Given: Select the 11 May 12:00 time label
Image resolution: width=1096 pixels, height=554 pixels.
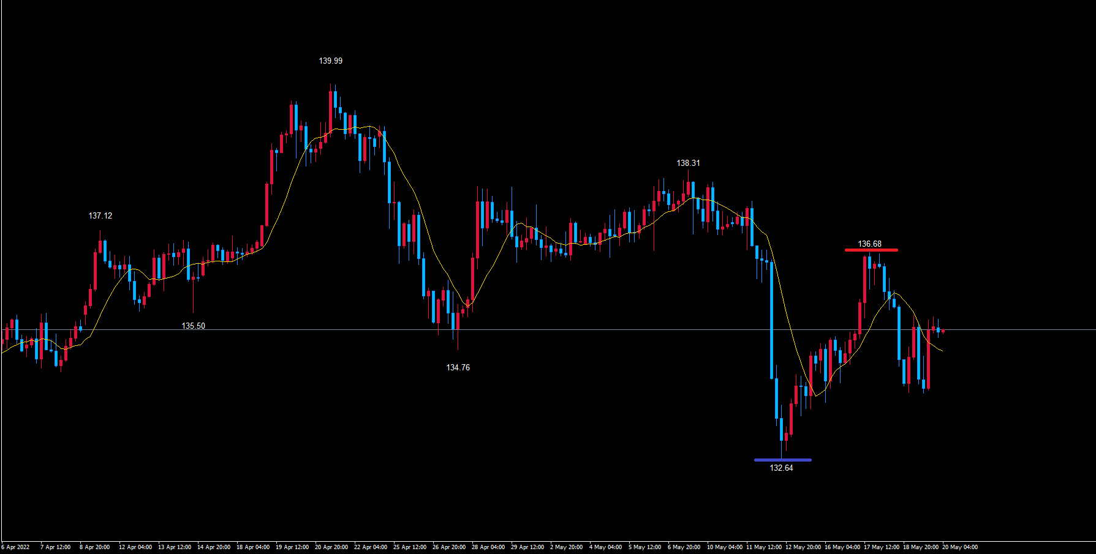Looking at the screenshot, I should pos(763,547).
